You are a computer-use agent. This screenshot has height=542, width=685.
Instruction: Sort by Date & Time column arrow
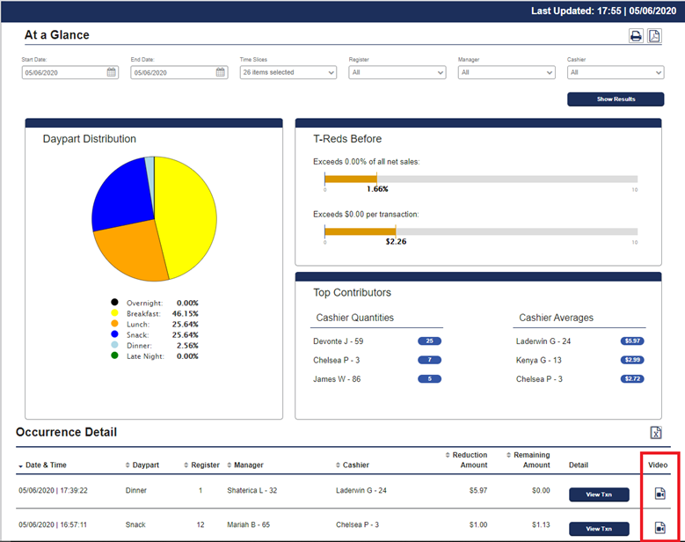(21, 465)
